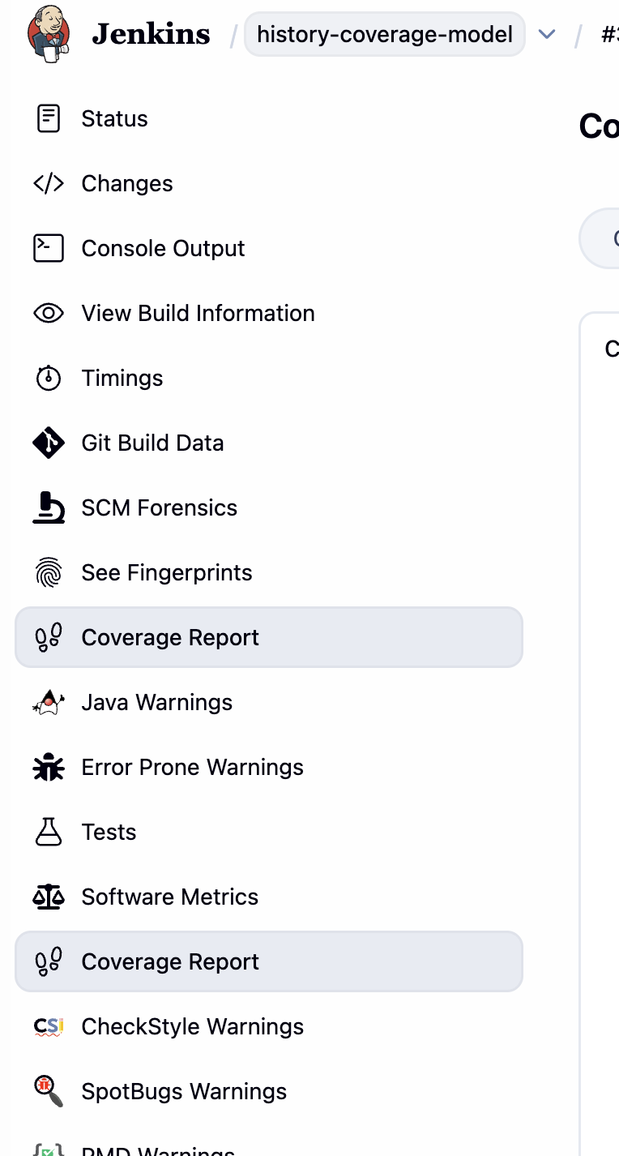Click the SpotBugs Warnings magnifier icon
The image size is (619, 1156).
[x=49, y=1091]
